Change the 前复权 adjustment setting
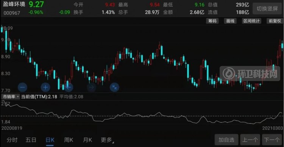 275,21
